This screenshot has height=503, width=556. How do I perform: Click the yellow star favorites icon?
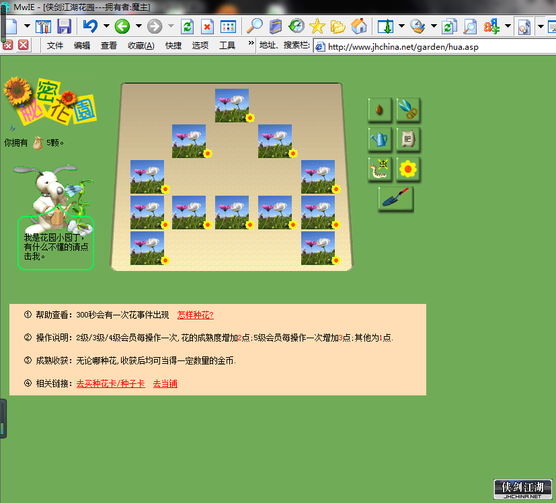click(317, 26)
